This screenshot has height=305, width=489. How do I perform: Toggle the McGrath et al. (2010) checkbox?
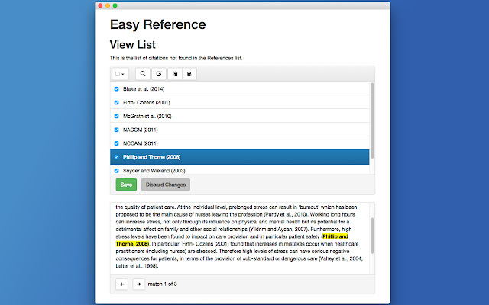pos(117,116)
